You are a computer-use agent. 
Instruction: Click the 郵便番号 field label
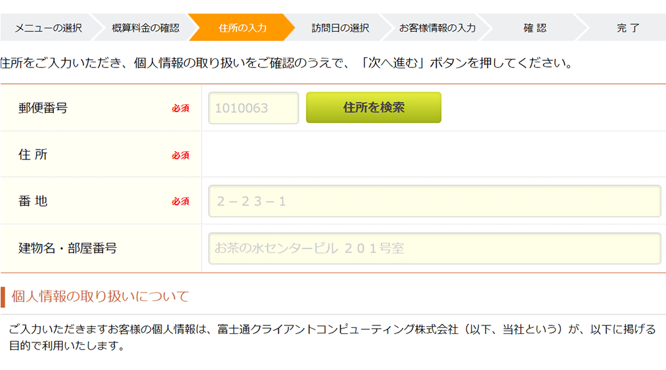[x=43, y=108]
